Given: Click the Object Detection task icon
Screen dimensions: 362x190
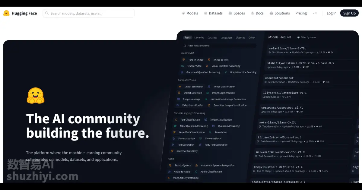Looking at the screenshot, I should tap(179, 93).
